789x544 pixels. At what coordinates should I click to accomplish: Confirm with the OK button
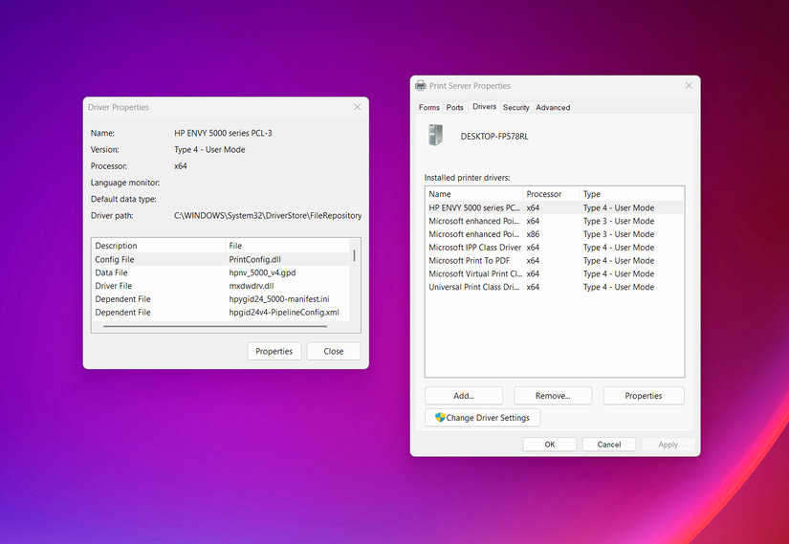(550, 445)
